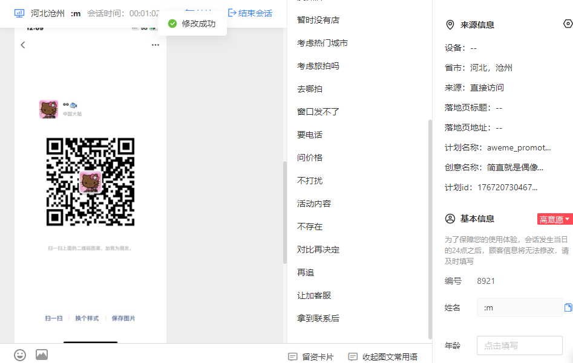Click the computer monitor icon beside 河北沧州
Viewport: 573px width, 363px height.
(19, 13)
